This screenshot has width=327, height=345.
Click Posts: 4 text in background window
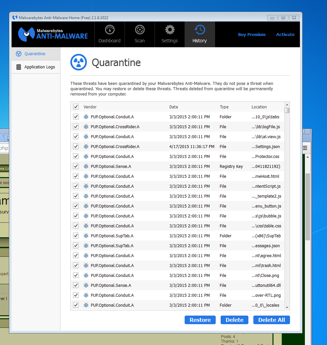click(228, 337)
